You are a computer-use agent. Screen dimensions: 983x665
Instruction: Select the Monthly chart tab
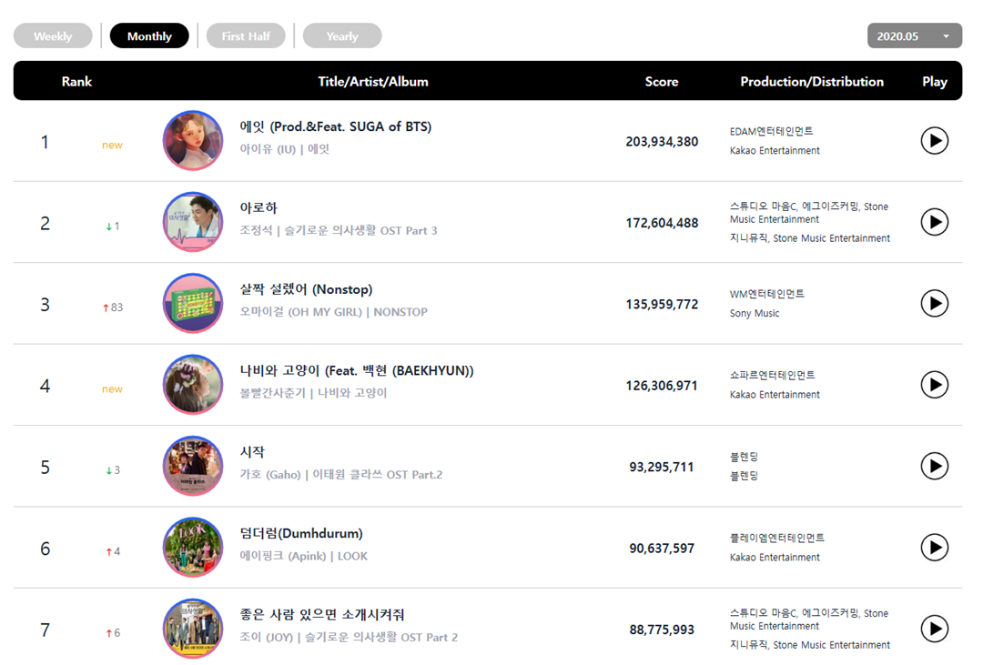[149, 36]
